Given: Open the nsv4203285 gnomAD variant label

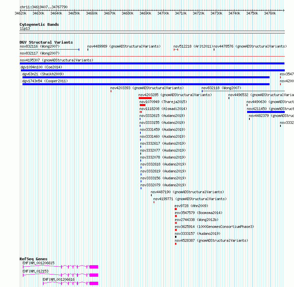Looking at the screenshot, I should tap(175, 95).
